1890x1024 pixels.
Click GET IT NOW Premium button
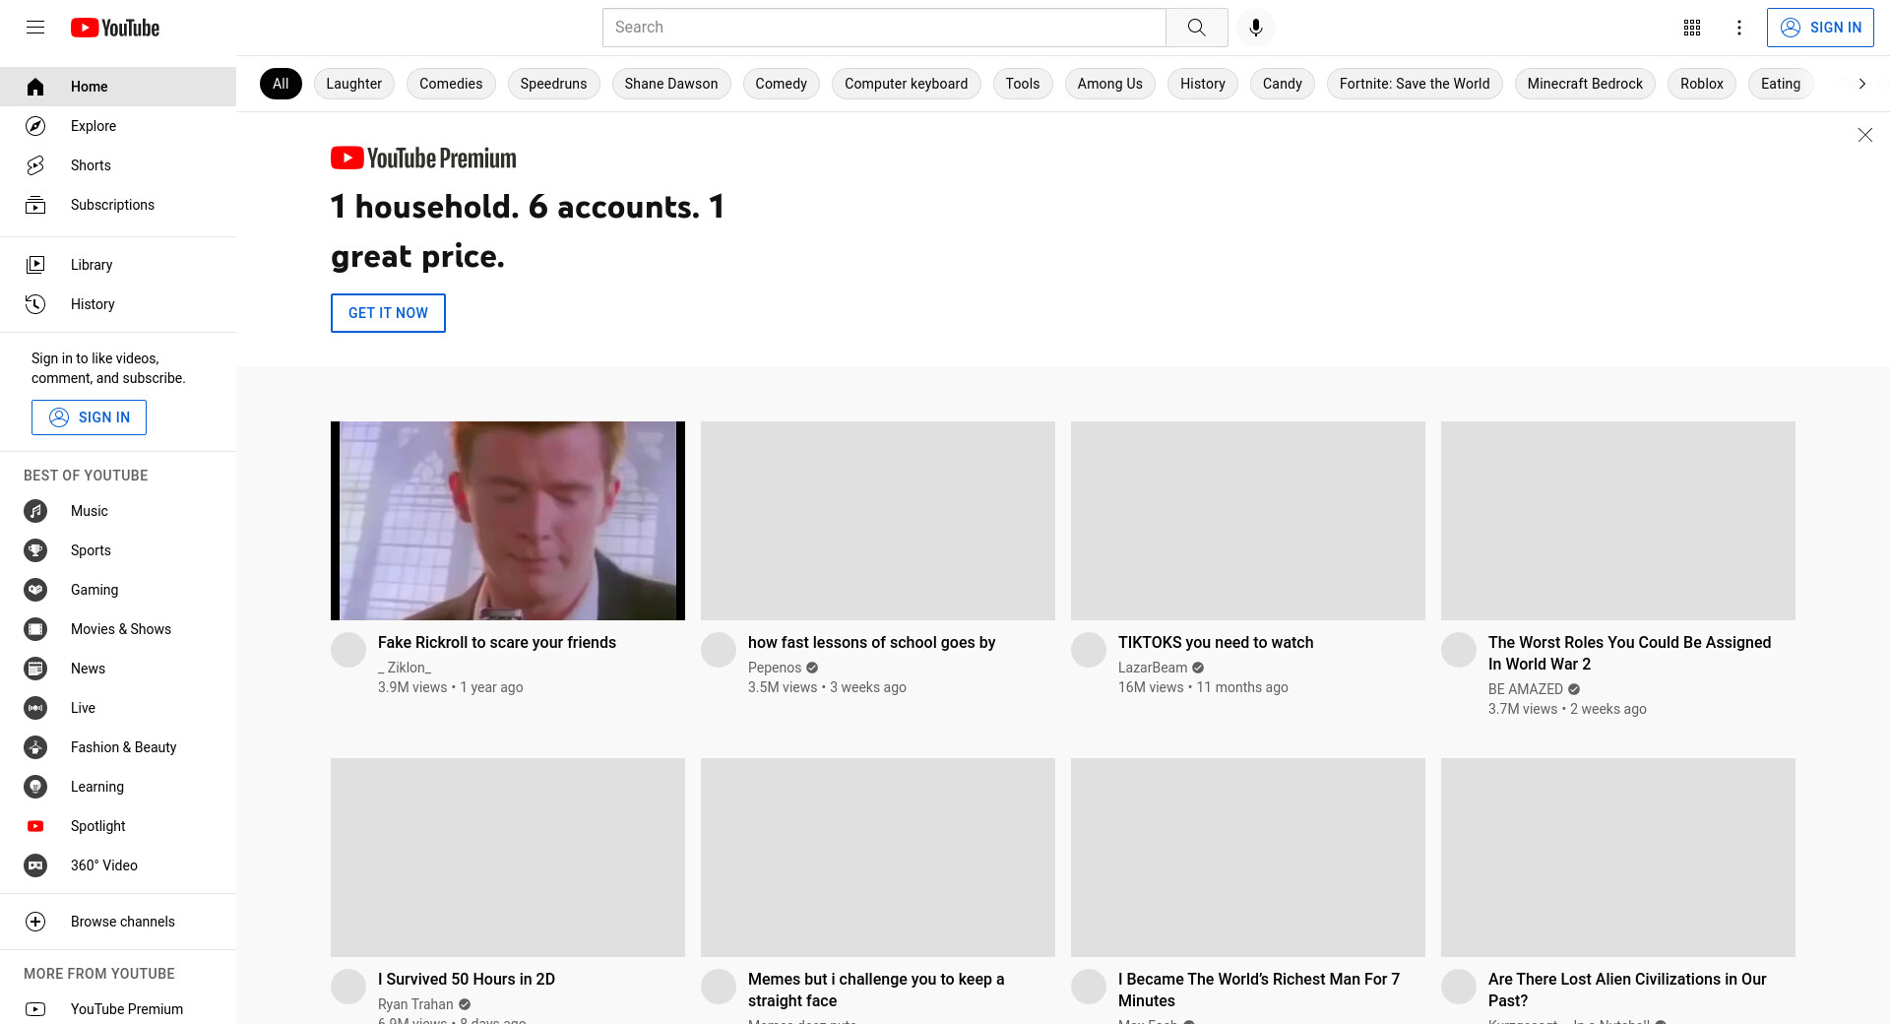388,313
